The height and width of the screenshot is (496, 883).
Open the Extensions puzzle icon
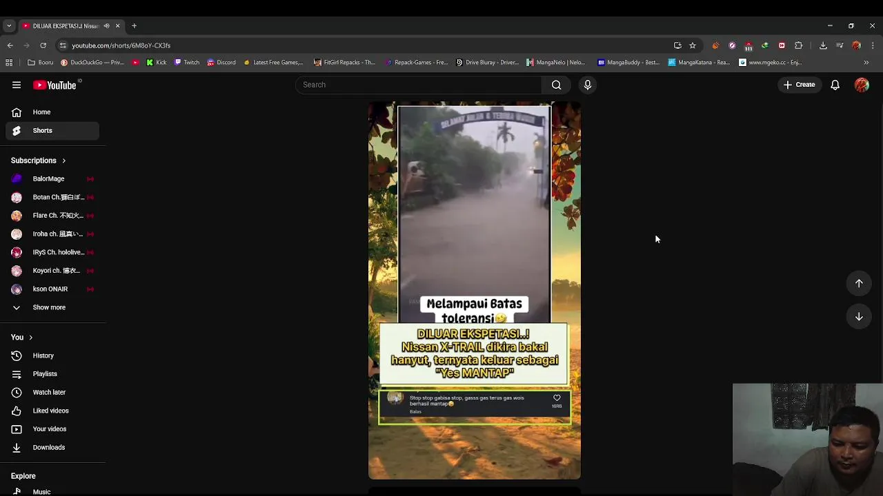click(798, 45)
